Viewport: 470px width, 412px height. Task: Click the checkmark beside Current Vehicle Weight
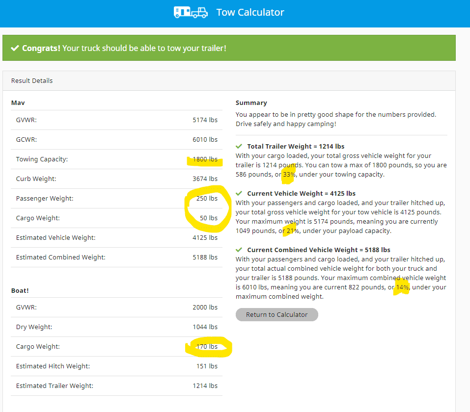point(239,193)
